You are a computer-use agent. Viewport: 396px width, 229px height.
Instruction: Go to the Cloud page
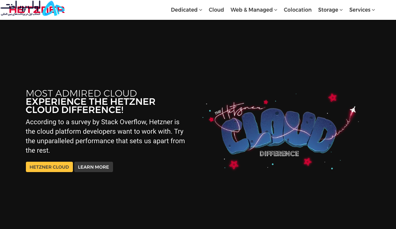(x=216, y=10)
